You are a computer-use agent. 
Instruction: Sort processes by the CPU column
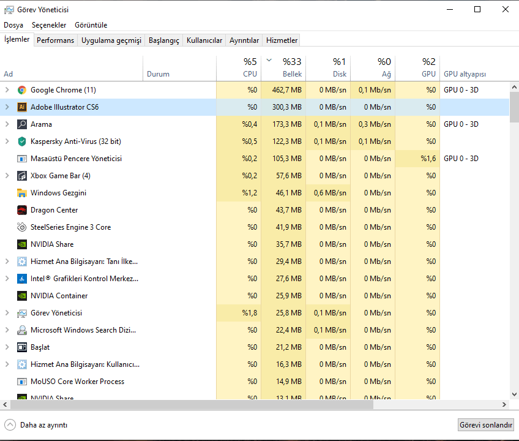click(239, 68)
